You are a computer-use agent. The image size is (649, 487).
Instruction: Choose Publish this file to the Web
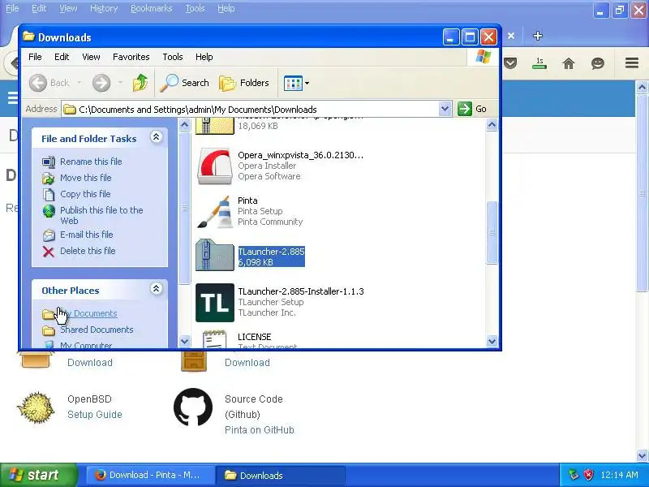click(101, 215)
